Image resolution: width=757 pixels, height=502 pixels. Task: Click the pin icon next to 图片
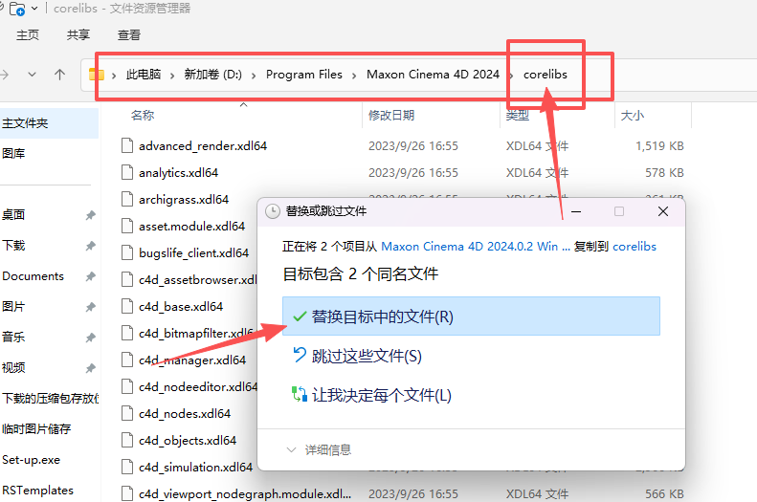tap(90, 307)
